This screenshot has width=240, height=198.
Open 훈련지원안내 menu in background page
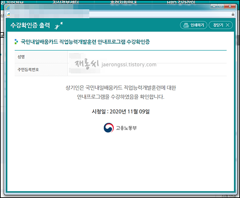[123, 2]
